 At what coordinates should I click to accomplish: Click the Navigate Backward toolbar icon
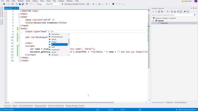coord(4,4)
